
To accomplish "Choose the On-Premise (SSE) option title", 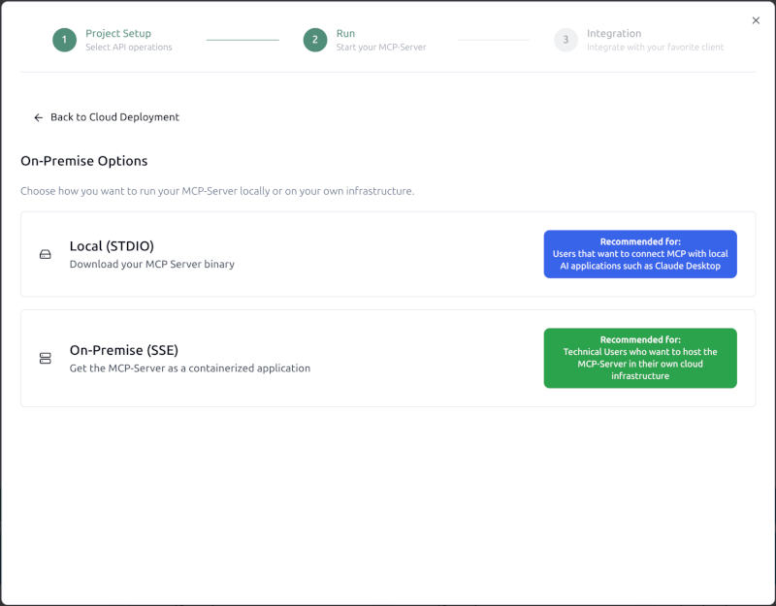I will (123, 350).
